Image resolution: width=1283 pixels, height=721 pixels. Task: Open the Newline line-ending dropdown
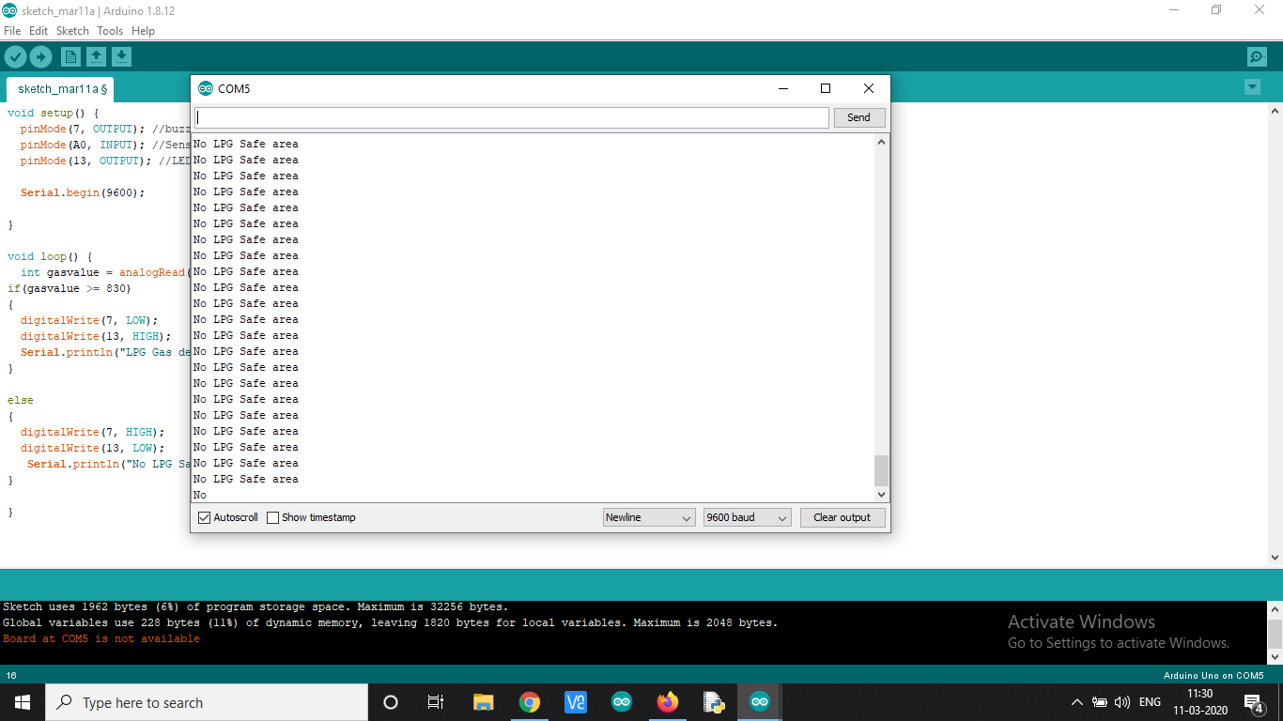(649, 517)
